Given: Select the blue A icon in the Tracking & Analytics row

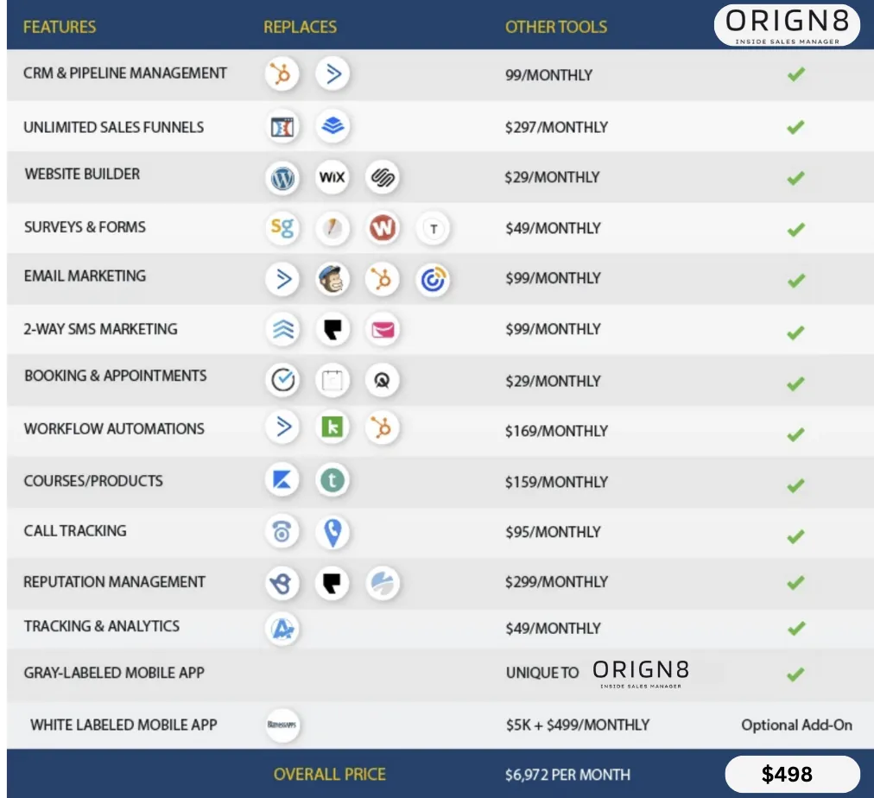Looking at the screenshot, I should (282, 629).
